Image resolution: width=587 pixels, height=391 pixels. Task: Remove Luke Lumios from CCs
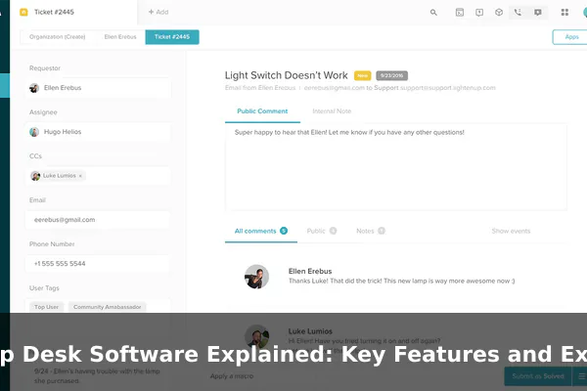(80, 176)
